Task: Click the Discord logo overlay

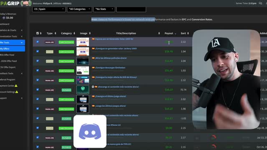Action: tap(90, 131)
